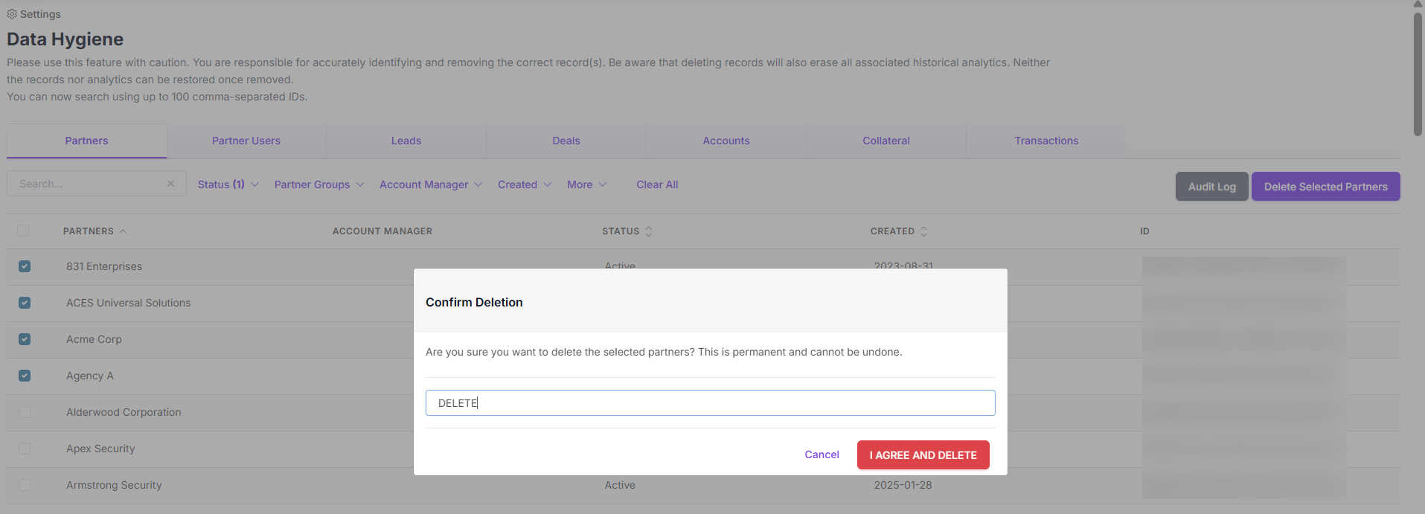Screen dimensions: 1425x514
Task: Click the Apex Security partner name
Action: [100, 449]
